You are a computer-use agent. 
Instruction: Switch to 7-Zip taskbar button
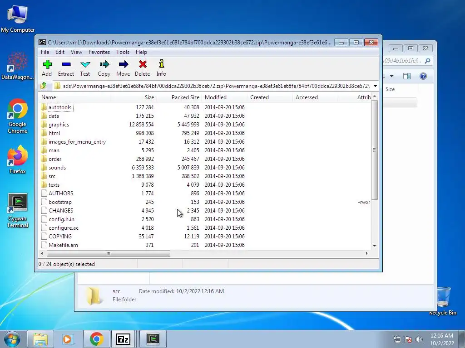124,339
